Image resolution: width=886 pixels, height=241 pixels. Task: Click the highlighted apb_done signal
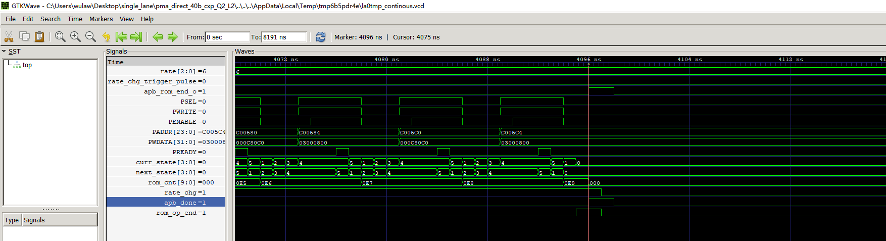166,203
